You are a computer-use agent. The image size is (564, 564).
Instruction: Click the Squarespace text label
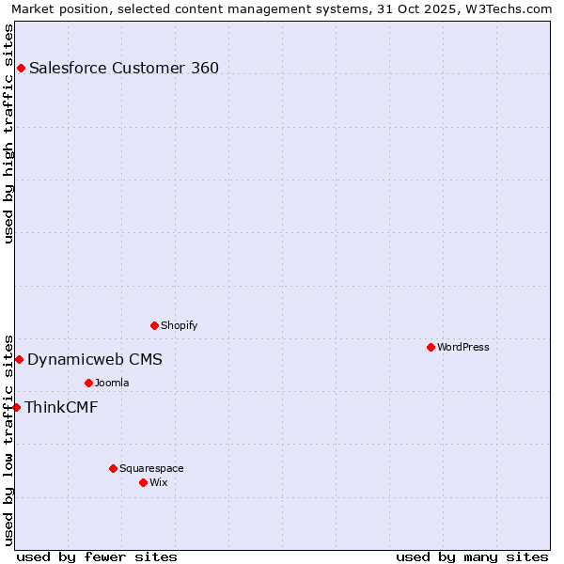coord(151,468)
